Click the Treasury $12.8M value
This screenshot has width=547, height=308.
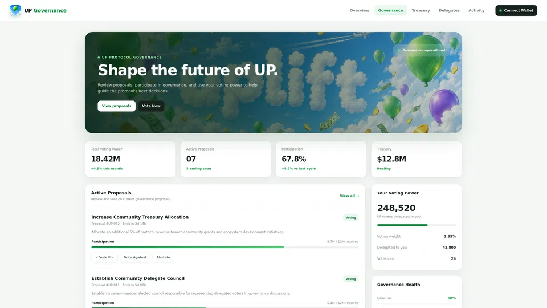coord(391,159)
